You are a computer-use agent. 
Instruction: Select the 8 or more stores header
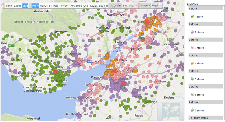206,118
